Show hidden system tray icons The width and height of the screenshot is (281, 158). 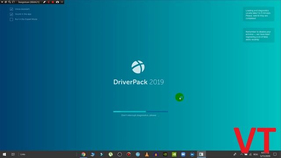pyautogui.click(x=241, y=154)
